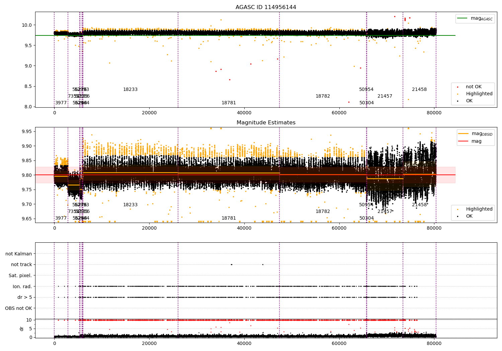Click y-axis tick "9.65" in middle plot

pyautogui.click(x=27, y=219)
